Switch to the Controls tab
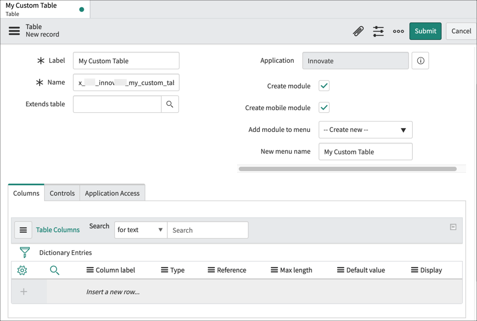This screenshot has width=477, height=321. click(x=61, y=192)
